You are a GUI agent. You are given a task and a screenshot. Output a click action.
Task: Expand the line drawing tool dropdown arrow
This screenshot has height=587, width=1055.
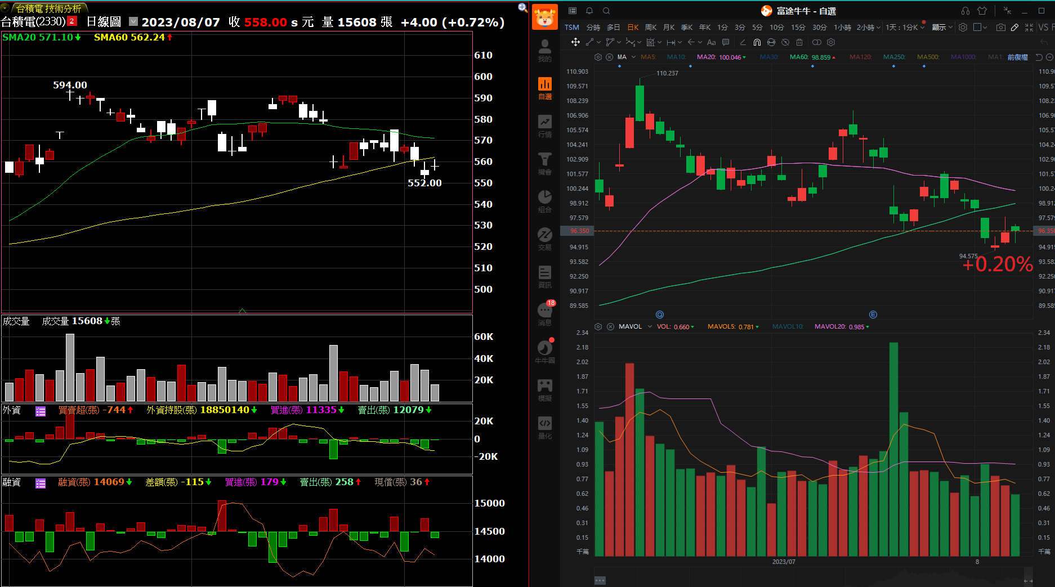[x=598, y=42]
